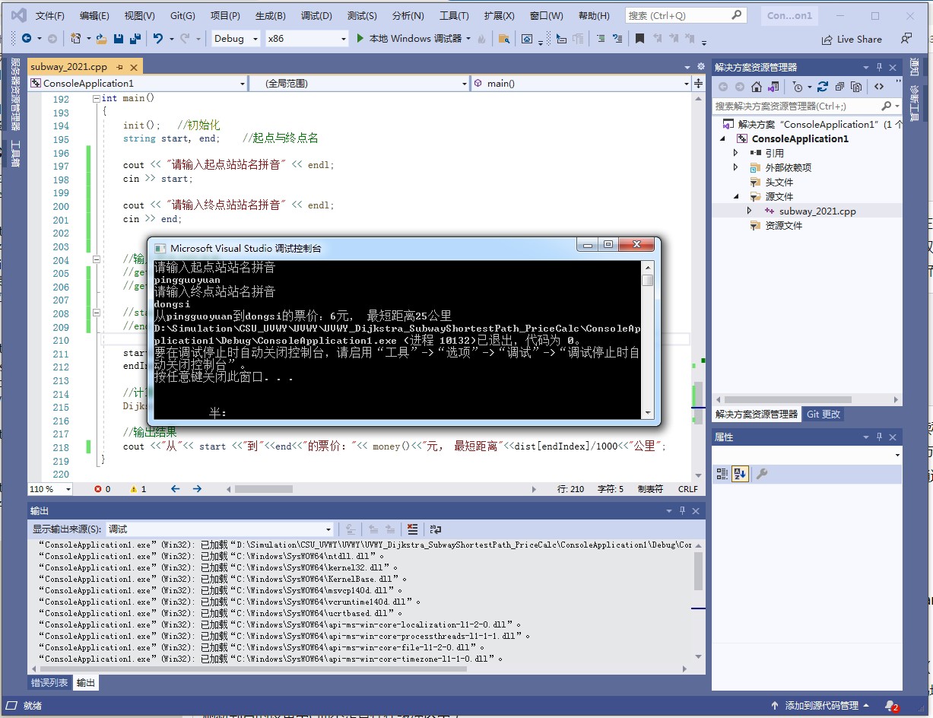Open the (全局范围) scope dropdown
The image size is (933, 718).
[x=359, y=84]
